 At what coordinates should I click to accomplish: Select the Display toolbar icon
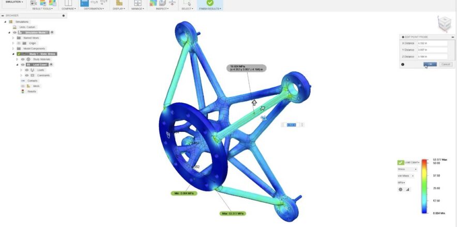tap(119, 3)
